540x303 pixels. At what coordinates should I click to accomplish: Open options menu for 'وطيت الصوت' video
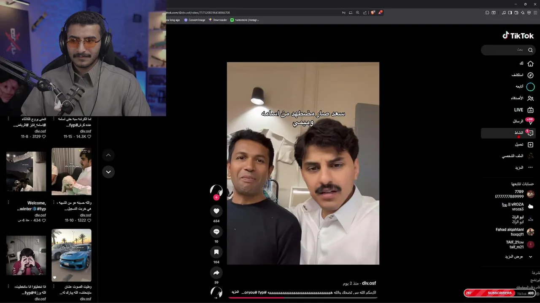click(x=53, y=287)
